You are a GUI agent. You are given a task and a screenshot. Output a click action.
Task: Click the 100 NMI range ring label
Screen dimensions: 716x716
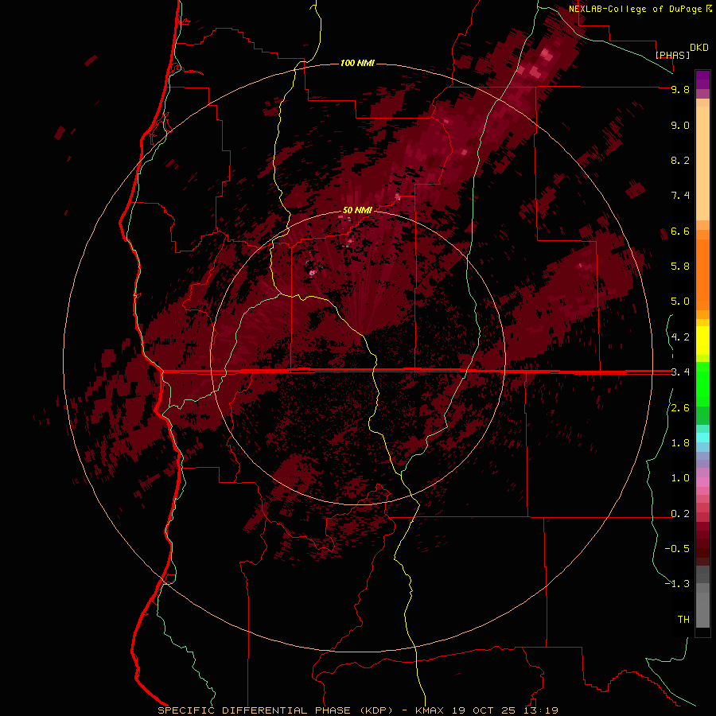point(357,63)
